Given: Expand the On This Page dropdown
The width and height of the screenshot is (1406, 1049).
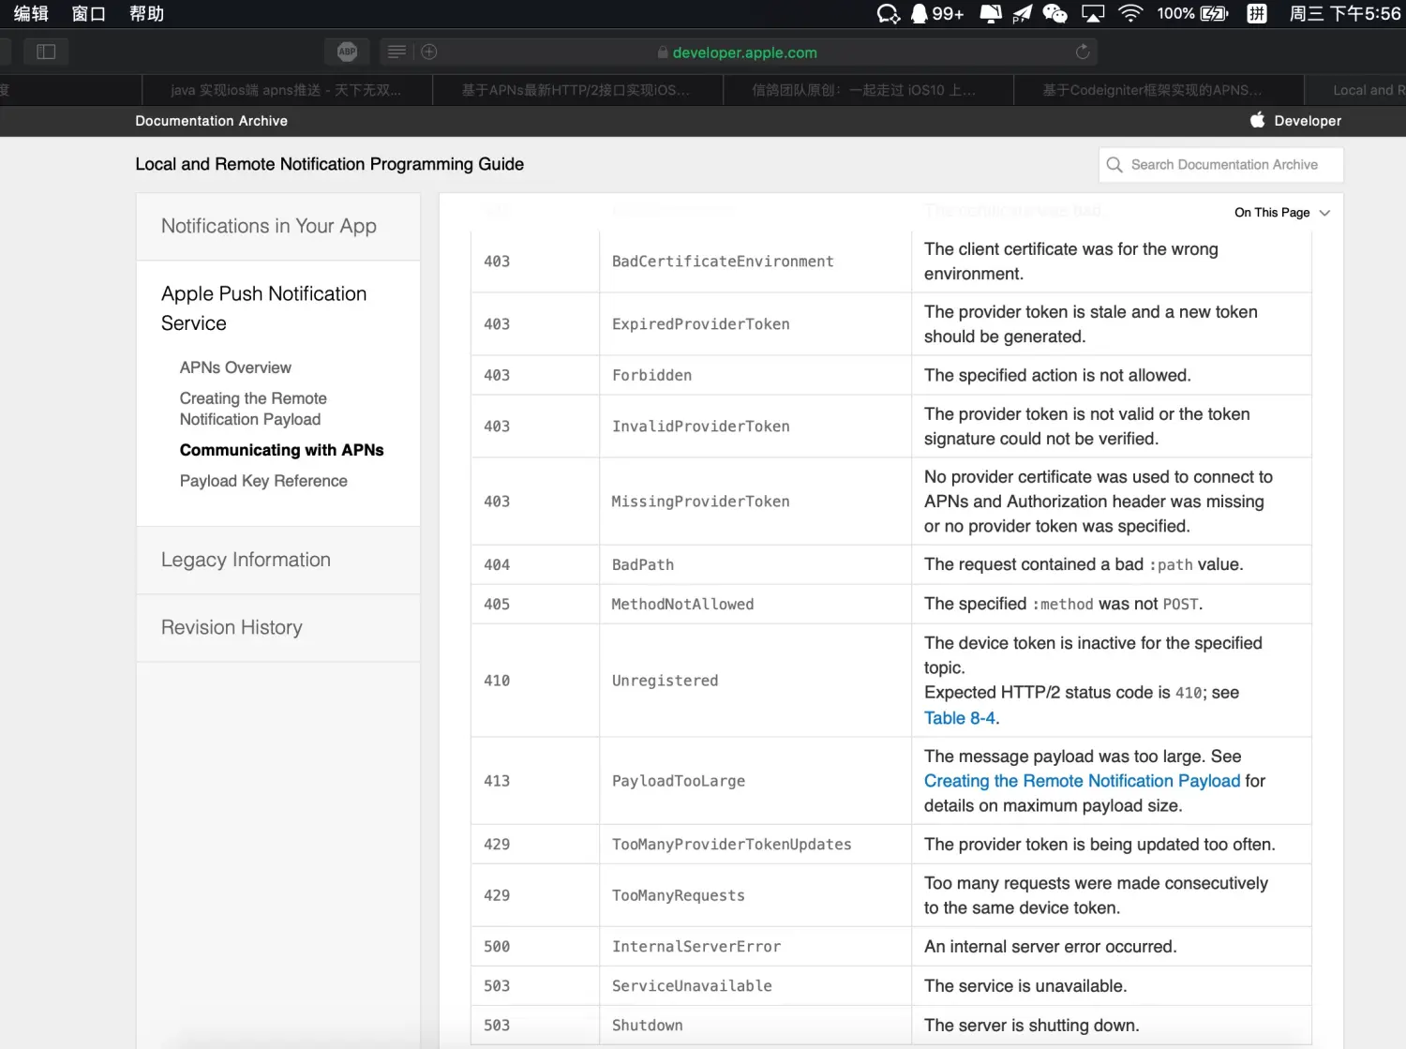Looking at the screenshot, I should [1281, 213].
